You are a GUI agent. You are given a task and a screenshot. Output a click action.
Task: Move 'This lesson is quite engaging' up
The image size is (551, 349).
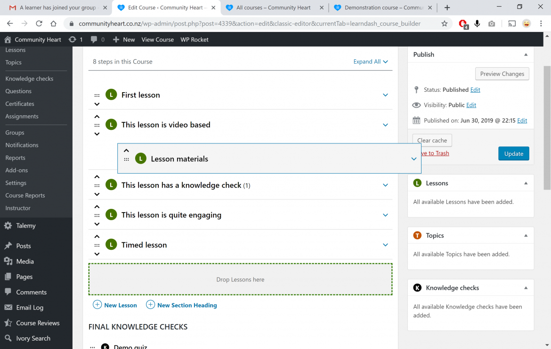pyautogui.click(x=97, y=207)
